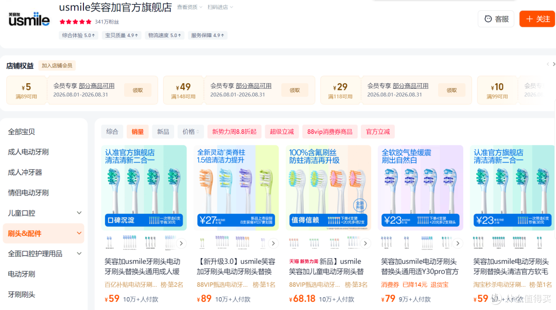
Task: Select 成人电动牙刷 category
Action: pos(28,152)
